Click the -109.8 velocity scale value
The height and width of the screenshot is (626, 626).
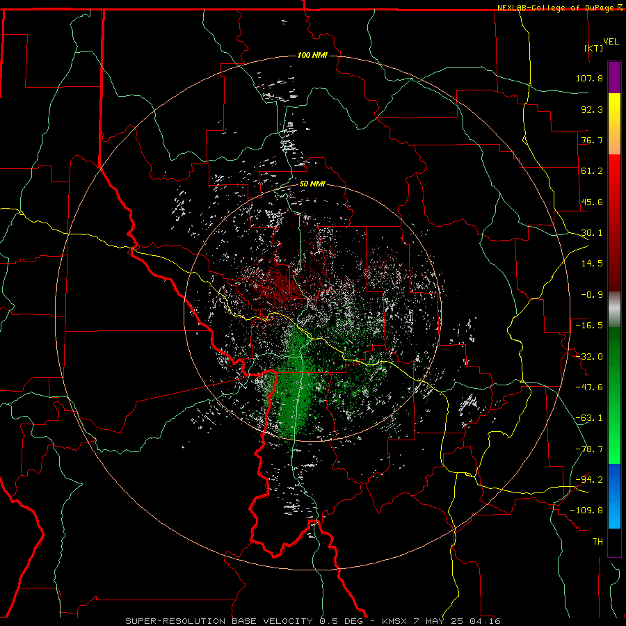click(x=586, y=511)
